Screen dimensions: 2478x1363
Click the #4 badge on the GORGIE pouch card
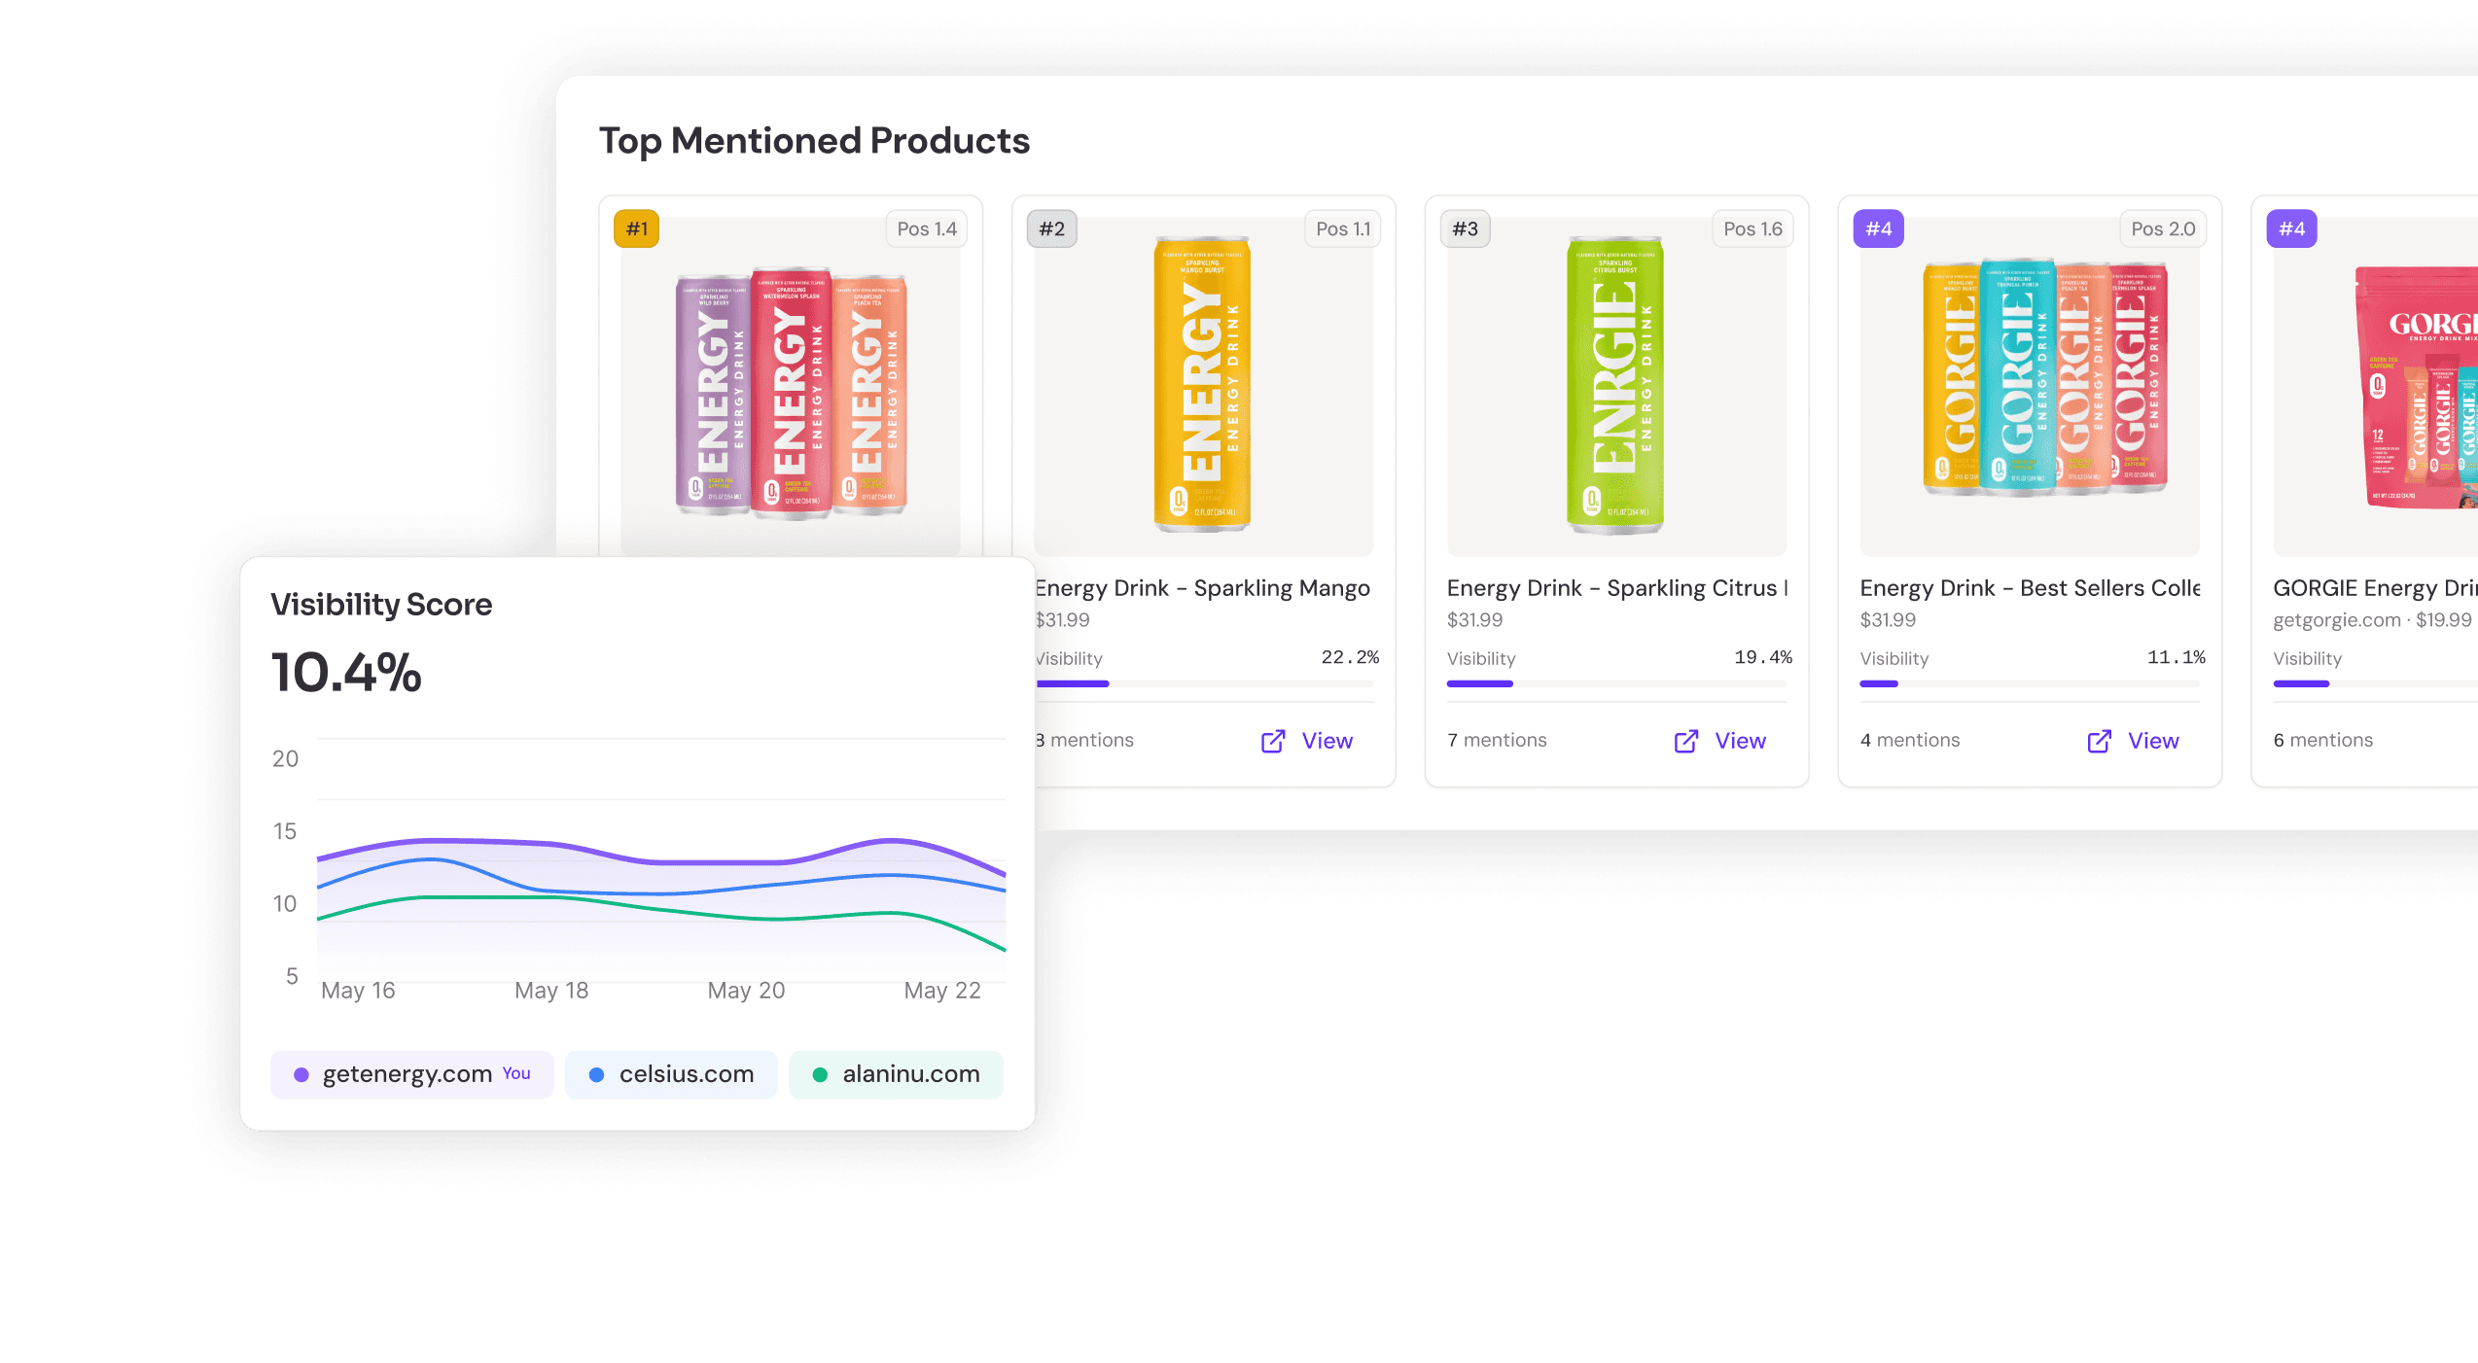(2292, 229)
